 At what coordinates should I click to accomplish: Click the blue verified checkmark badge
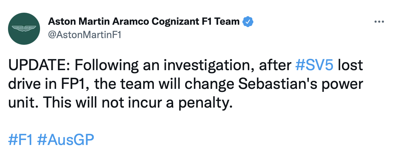tap(248, 22)
